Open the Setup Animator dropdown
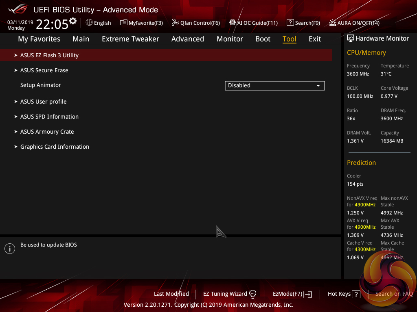The width and height of the screenshot is (417, 312). tap(275, 85)
